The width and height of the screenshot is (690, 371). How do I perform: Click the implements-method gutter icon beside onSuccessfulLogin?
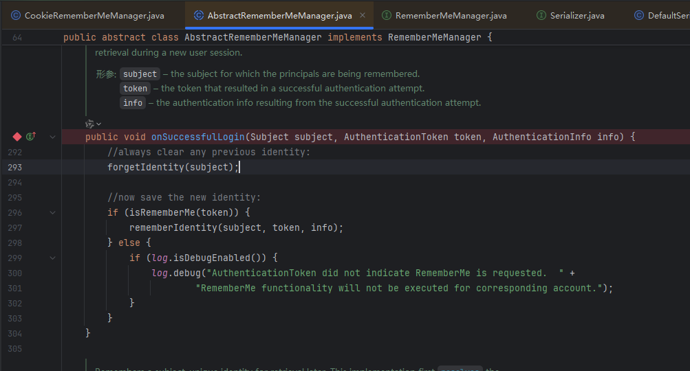coord(31,137)
